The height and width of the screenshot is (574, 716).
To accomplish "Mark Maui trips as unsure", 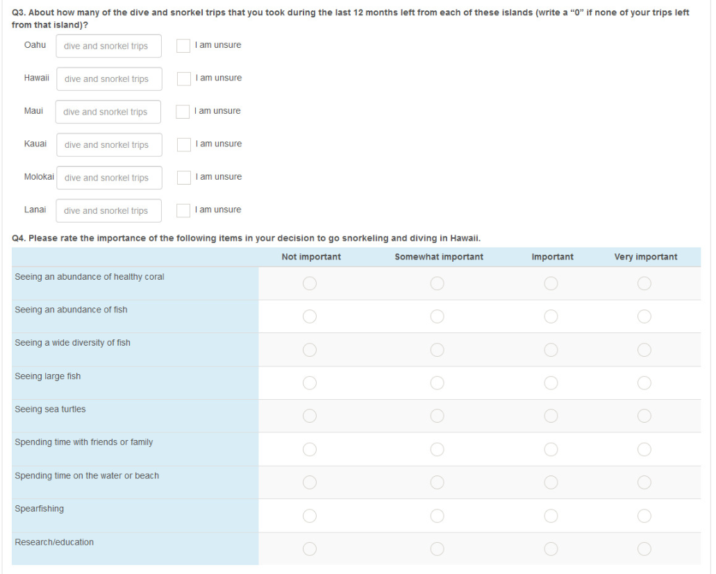I will 183,112.
